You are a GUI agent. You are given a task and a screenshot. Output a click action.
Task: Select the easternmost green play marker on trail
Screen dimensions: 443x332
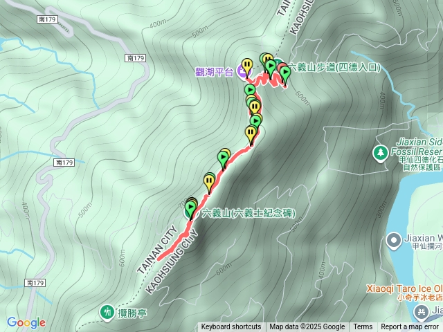point(286,75)
